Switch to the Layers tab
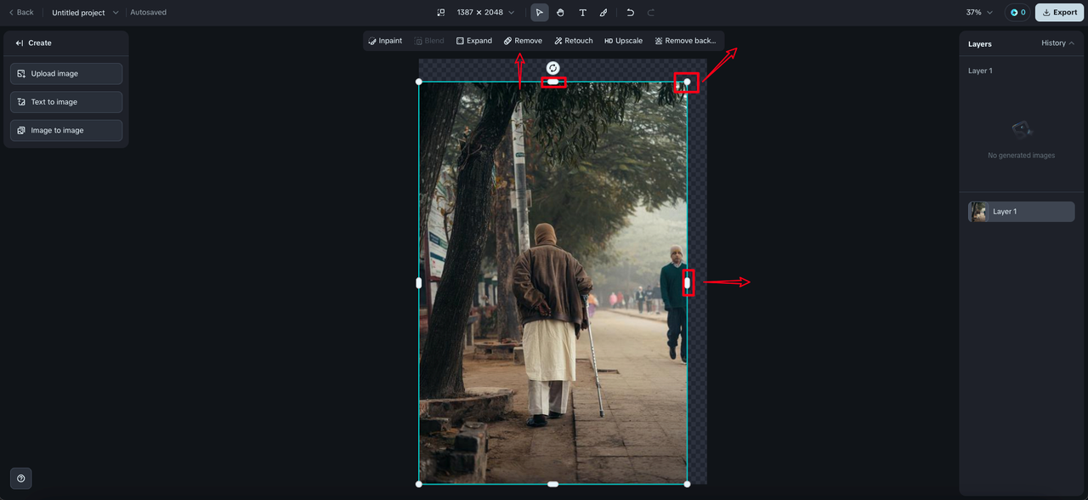This screenshot has height=500, width=1088. [x=980, y=43]
